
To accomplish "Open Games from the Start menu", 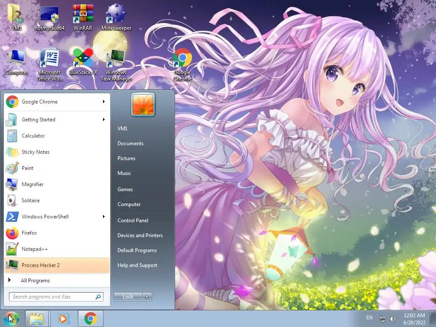I will [125, 189].
